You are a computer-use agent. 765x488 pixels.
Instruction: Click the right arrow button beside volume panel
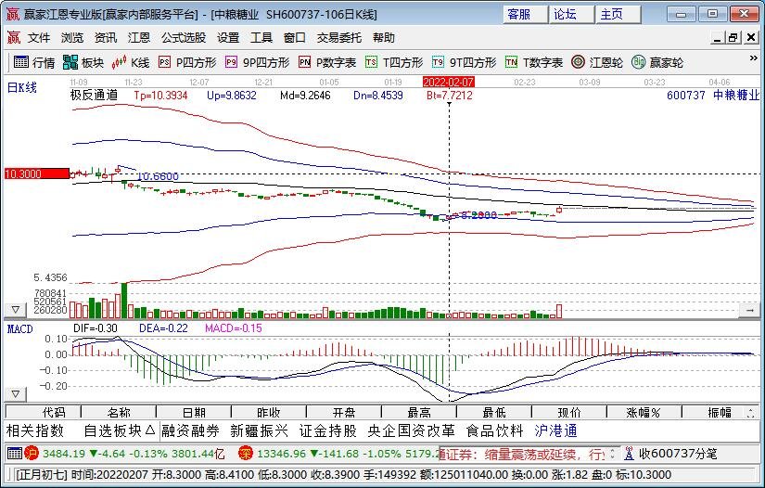tap(750, 309)
